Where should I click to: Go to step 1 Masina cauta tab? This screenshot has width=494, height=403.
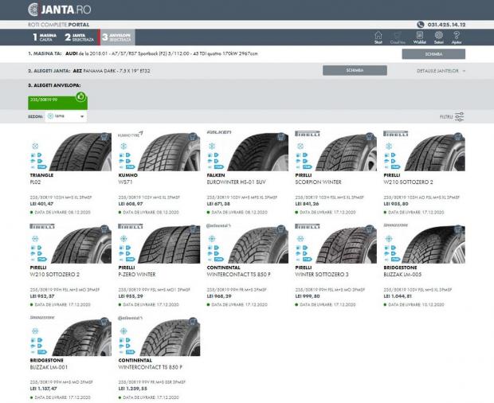[44, 37]
